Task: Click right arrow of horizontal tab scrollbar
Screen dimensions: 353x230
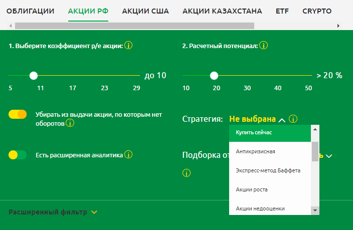Action: [x=338, y=26]
